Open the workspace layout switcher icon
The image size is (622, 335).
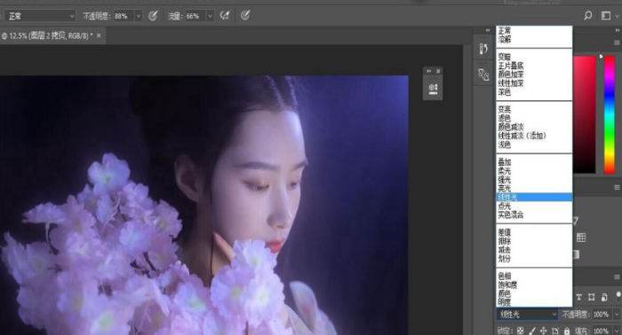[606, 15]
